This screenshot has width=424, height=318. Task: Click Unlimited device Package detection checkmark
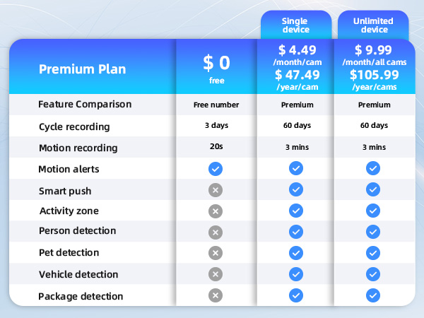374,295
